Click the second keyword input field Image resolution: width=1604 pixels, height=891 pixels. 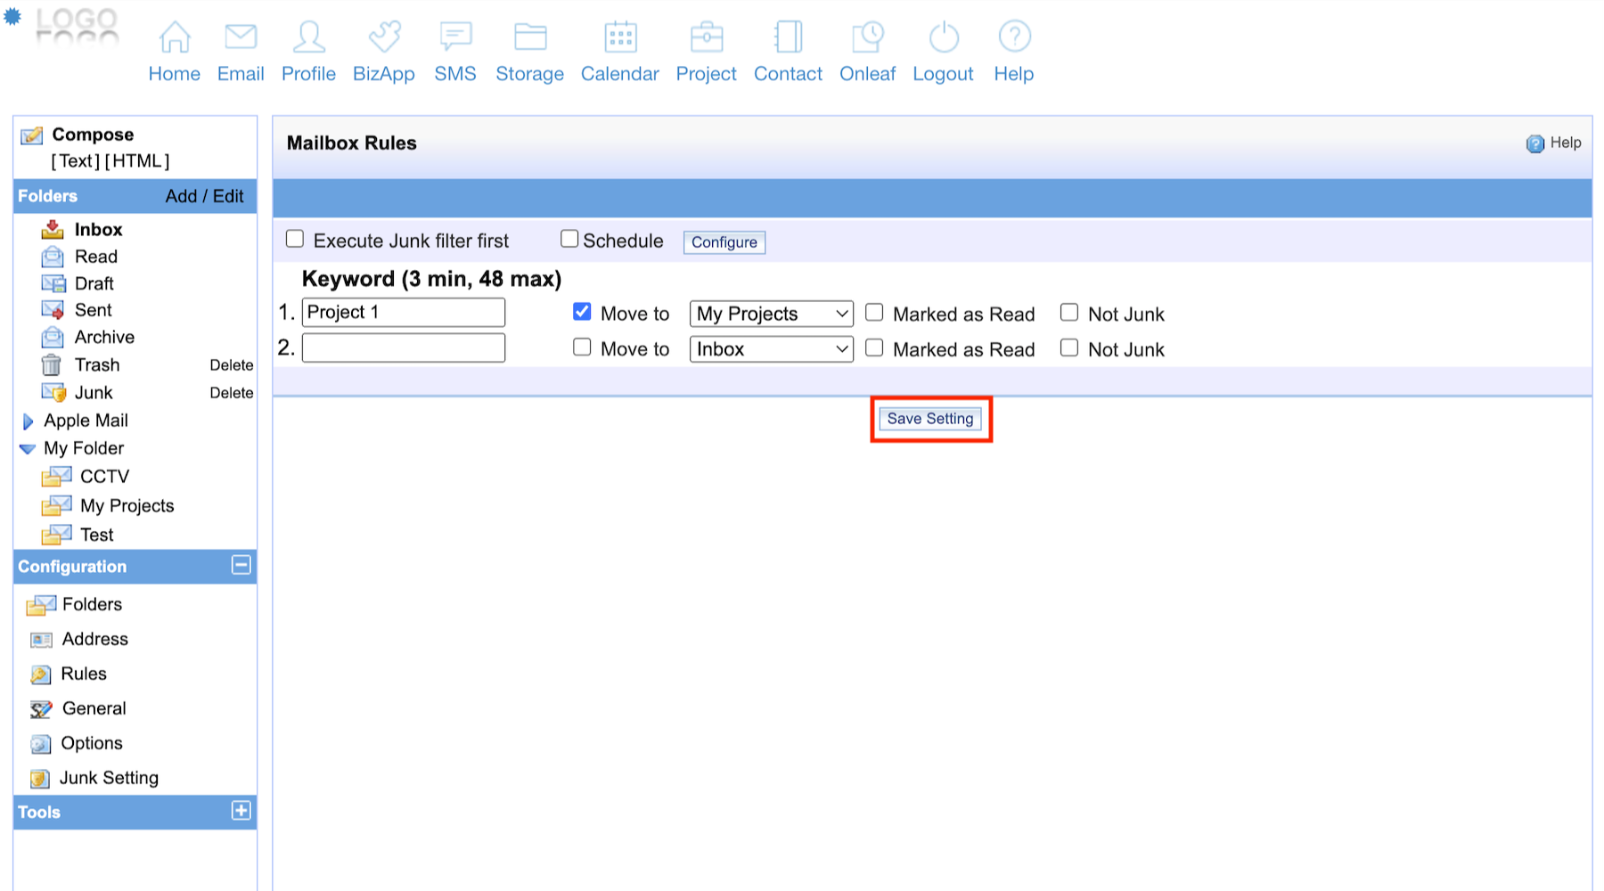(404, 348)
